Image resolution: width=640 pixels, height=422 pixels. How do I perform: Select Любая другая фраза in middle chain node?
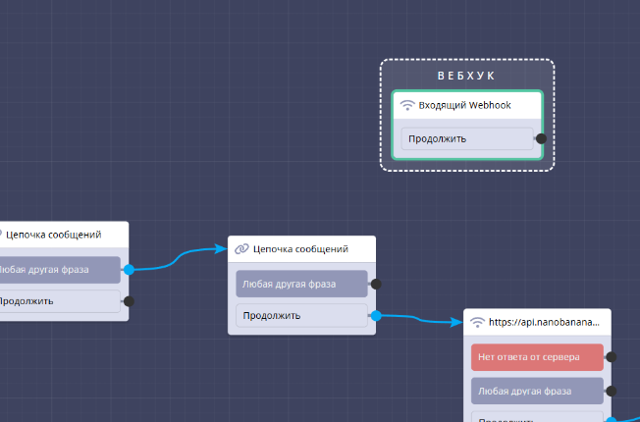point(300,284)
